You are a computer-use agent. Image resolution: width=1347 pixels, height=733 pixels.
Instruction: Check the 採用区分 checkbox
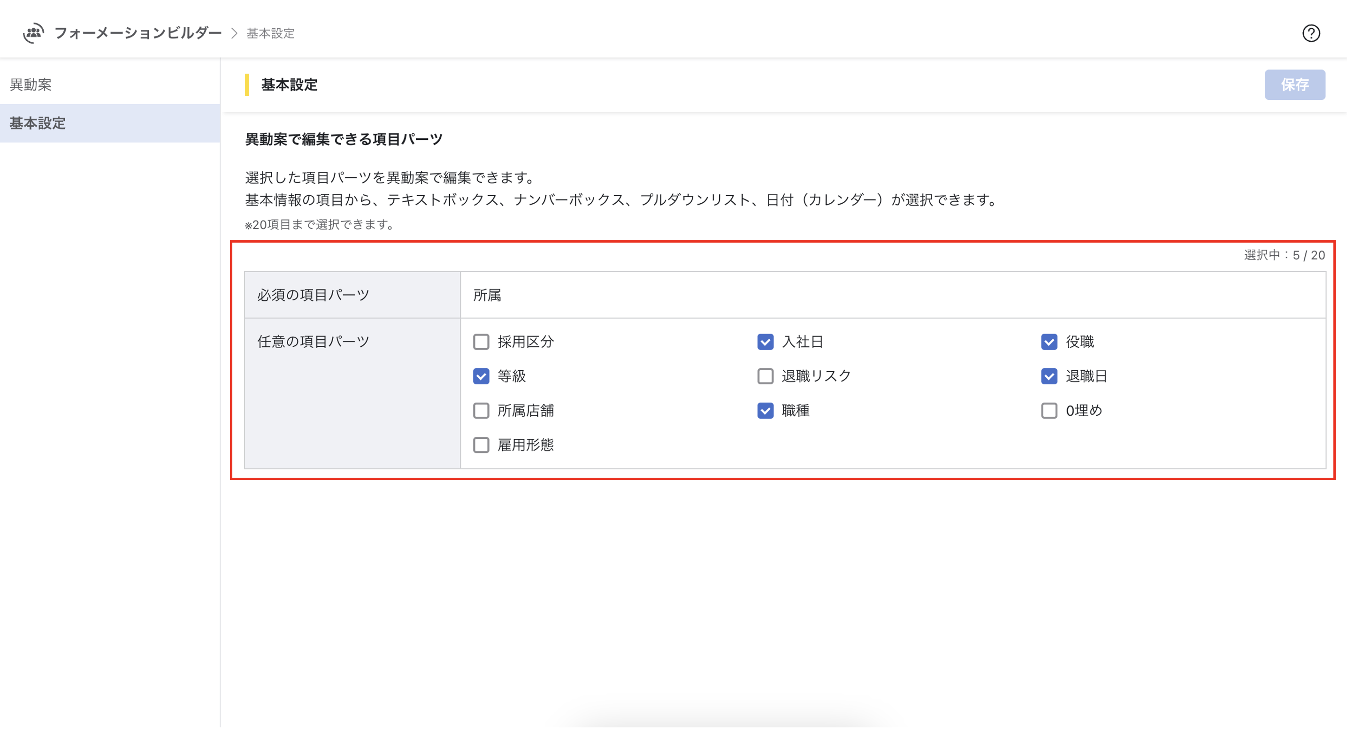(x=481, y=342)
